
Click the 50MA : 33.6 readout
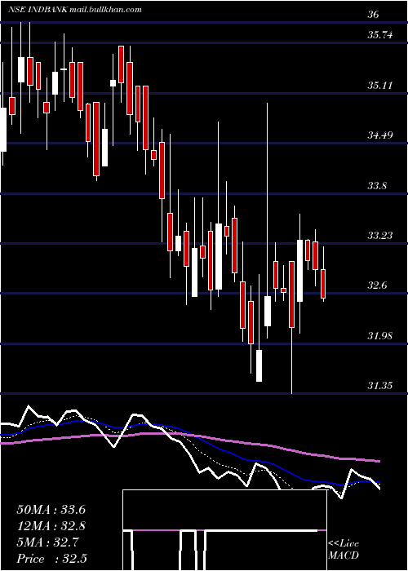[51, 510]
